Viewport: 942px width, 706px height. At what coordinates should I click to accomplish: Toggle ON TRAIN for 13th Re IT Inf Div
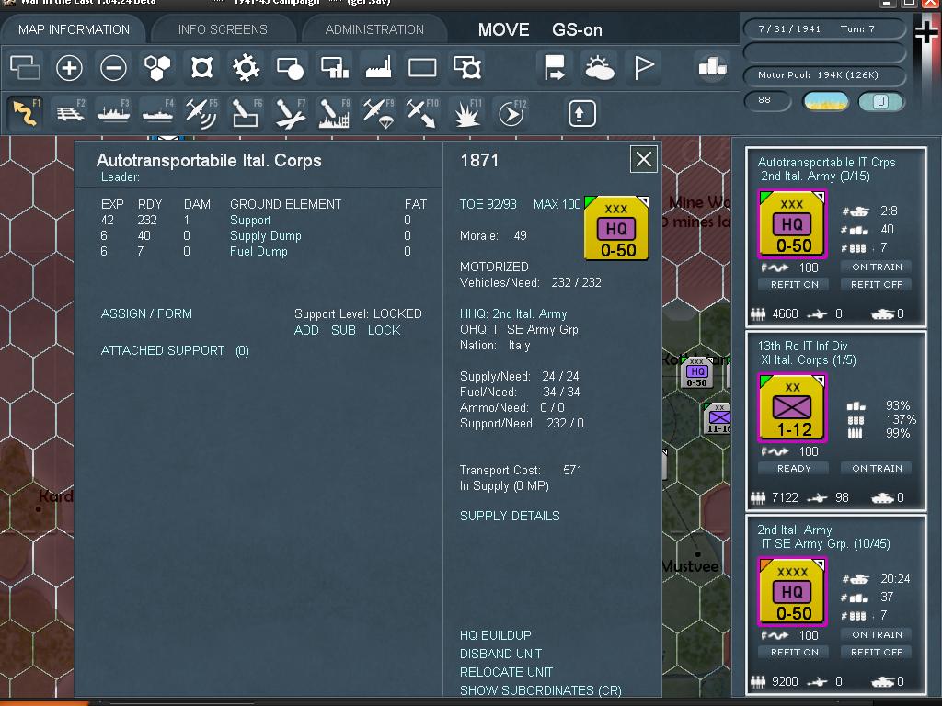click(877, 468)
